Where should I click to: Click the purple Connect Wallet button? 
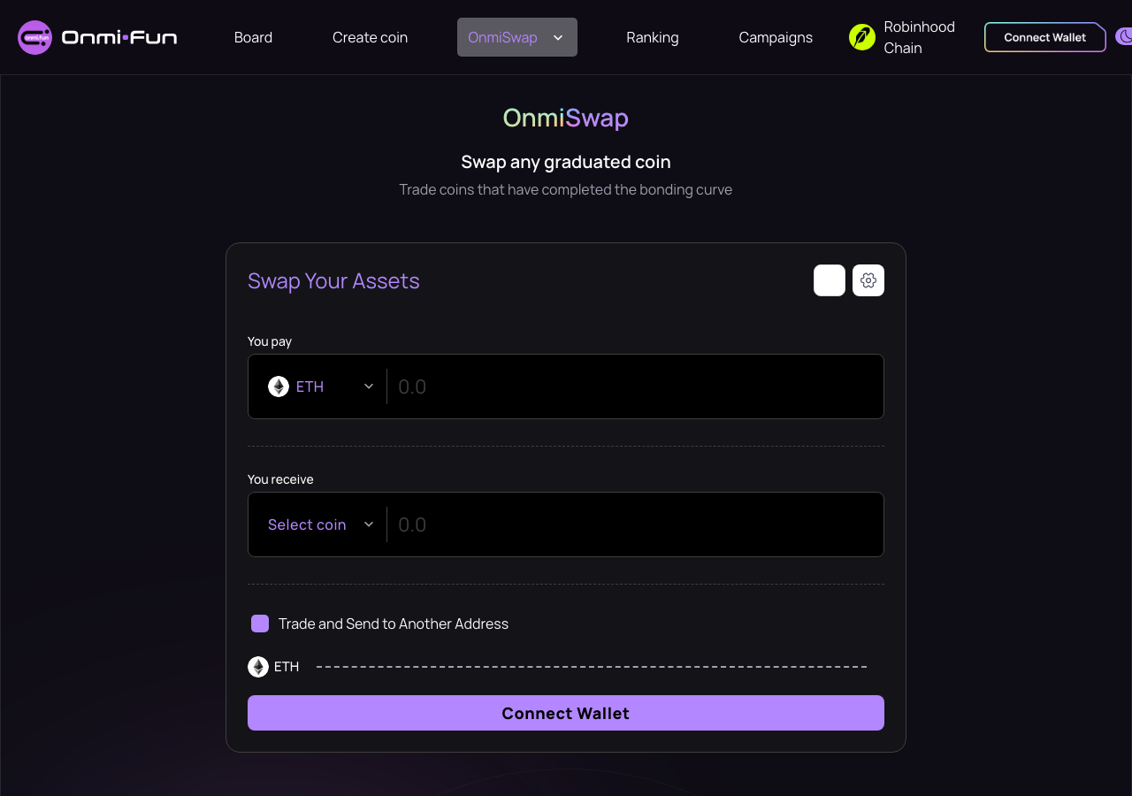tap(566, 713)
